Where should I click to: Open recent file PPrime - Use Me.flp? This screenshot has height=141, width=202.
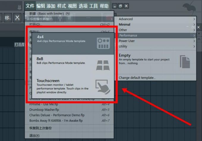pos(69,104)
